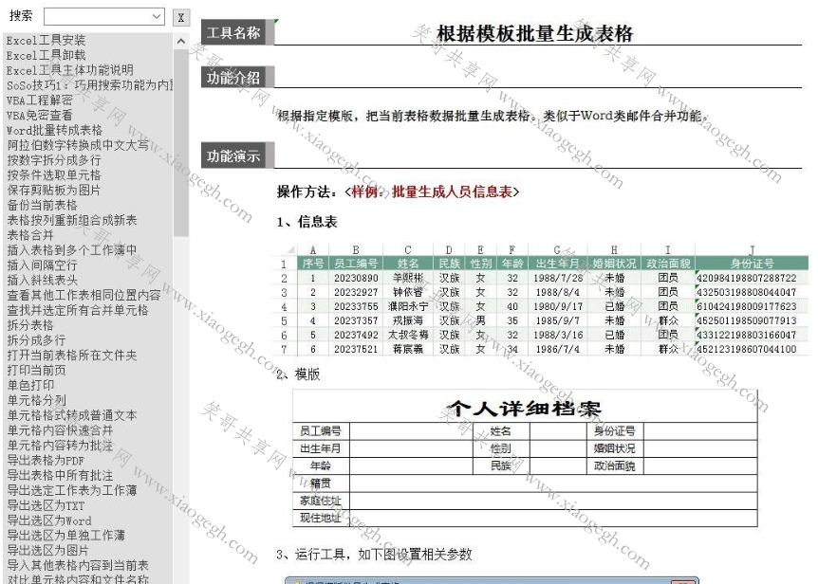Screen dimensions: 818x584
Task: Click the '1、信息表' heading
Action: click(307, 223)
